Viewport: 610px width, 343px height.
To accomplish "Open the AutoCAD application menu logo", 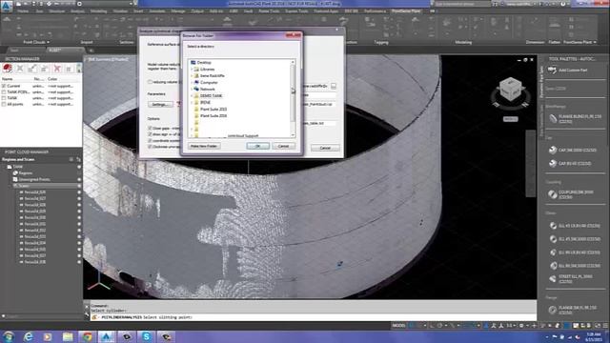I will (7, 7).
